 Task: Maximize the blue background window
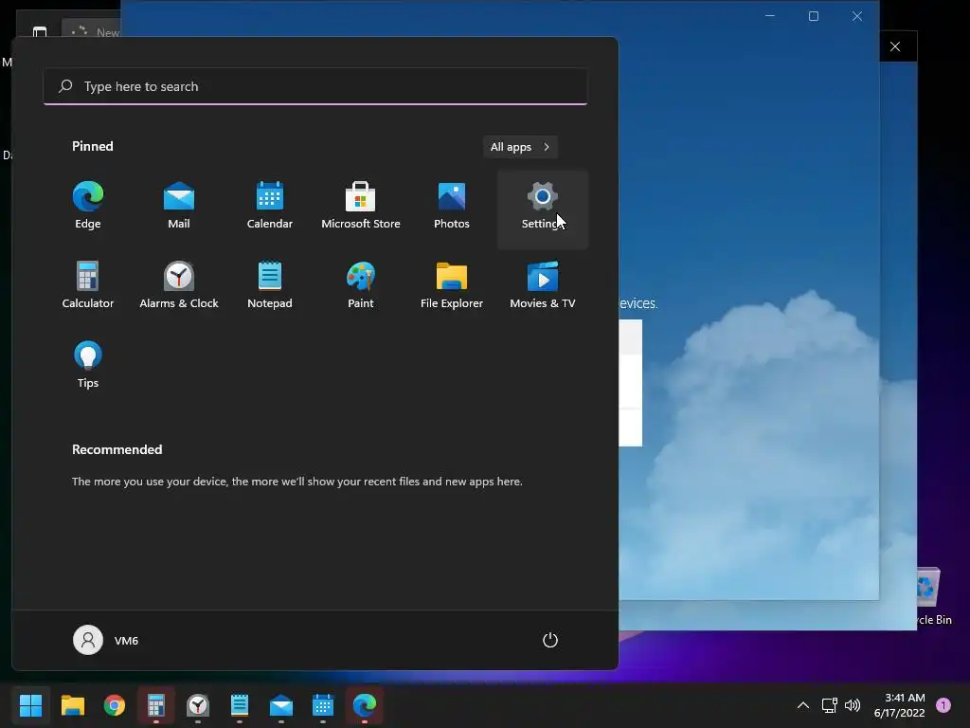click(814, 16)
